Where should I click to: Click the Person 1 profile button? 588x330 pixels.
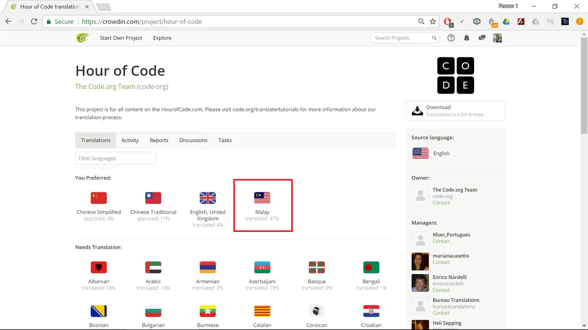tap(508, 6)
